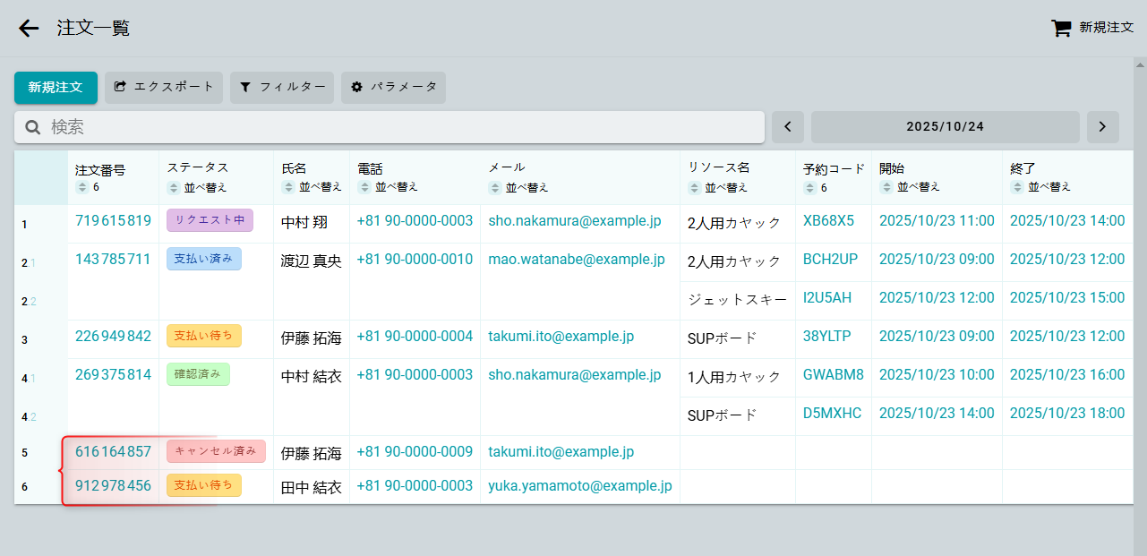The width and height of the screenshot is (1147, 556).
Task: Open the パラメータ settings button
Action: (393, 88)
